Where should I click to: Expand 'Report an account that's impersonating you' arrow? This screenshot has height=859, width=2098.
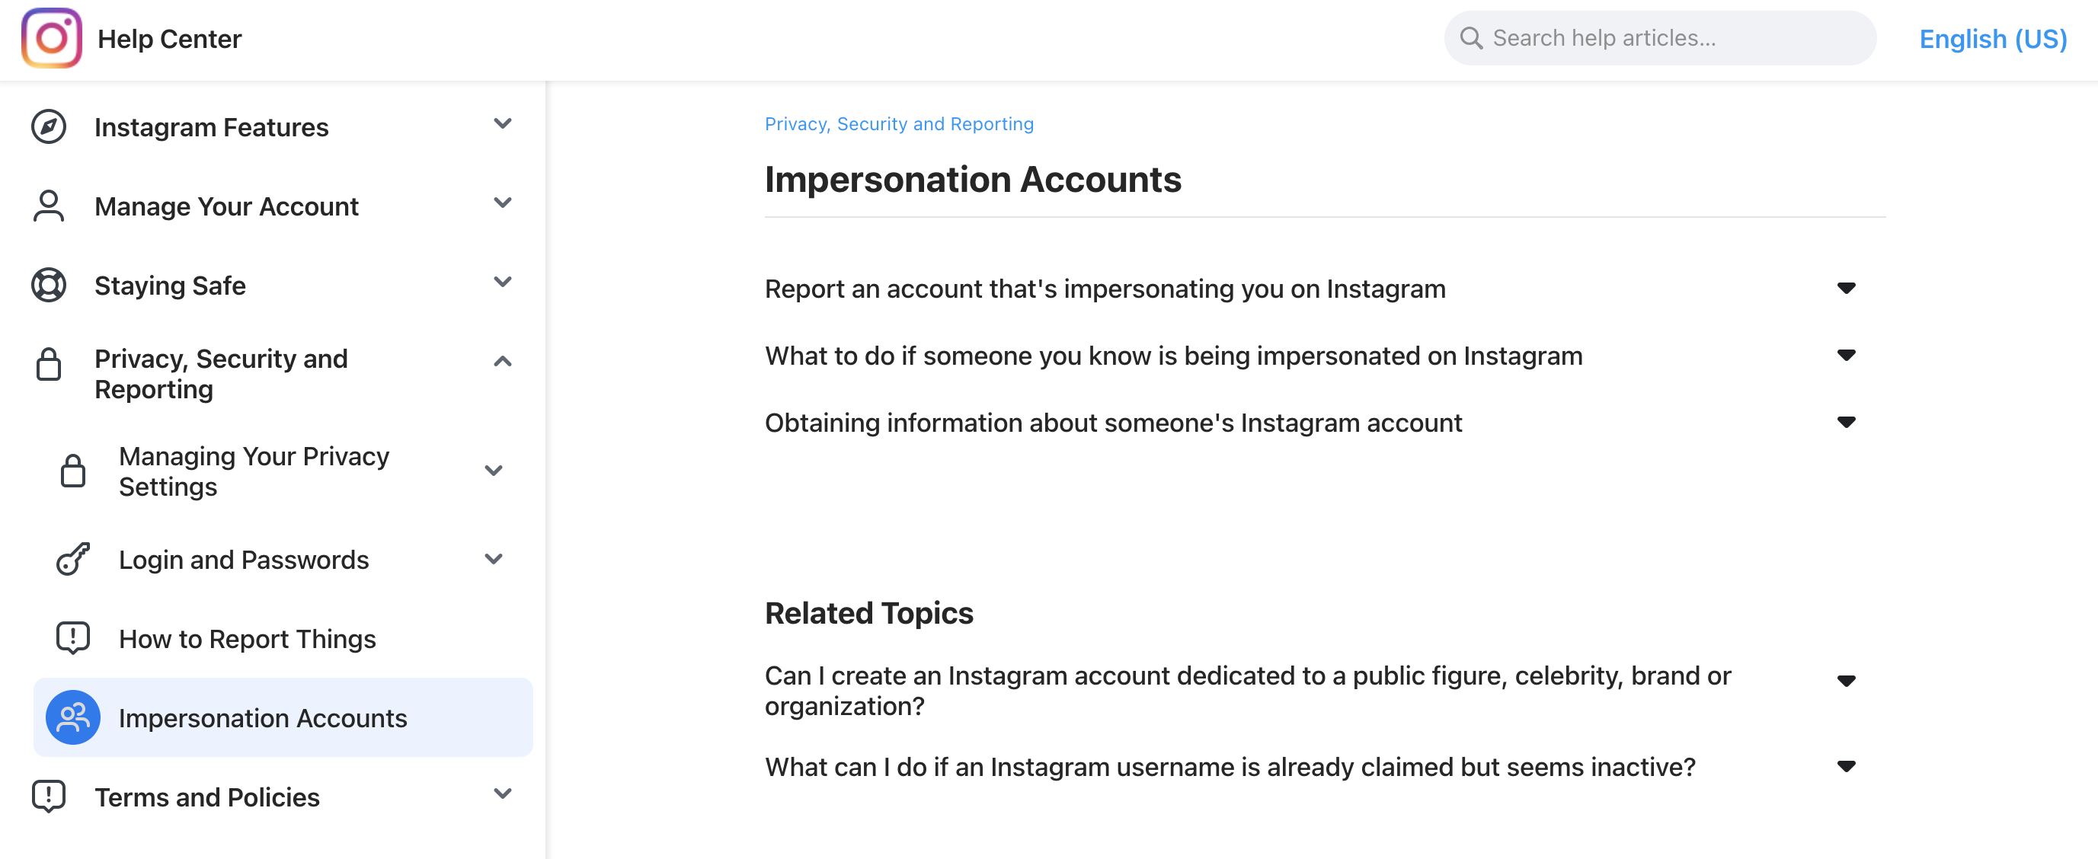(1846, 288)
